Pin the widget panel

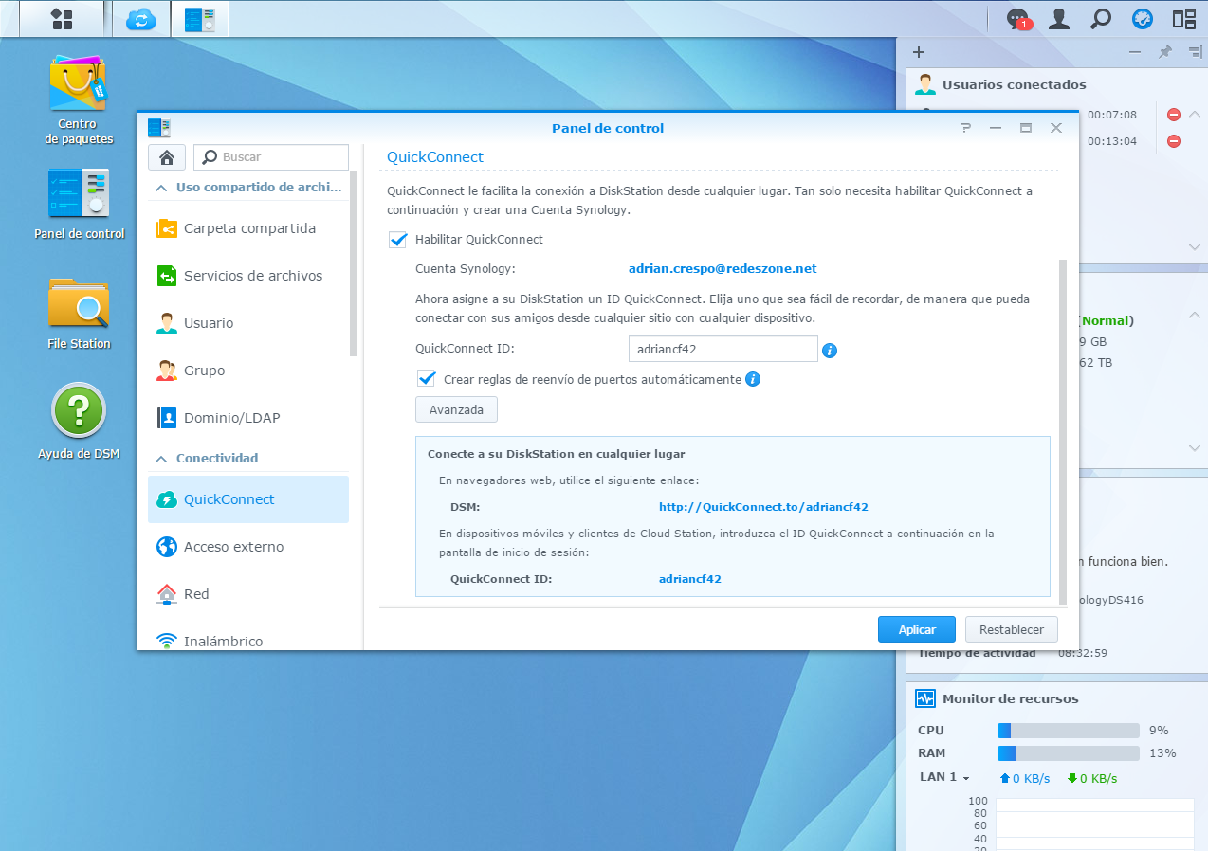(1164, 52)
